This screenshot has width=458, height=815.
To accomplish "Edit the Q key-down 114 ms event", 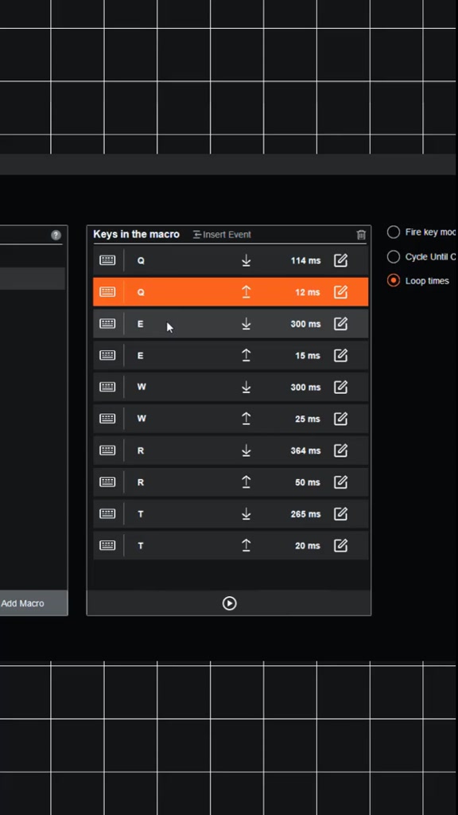I will point(340,260).
